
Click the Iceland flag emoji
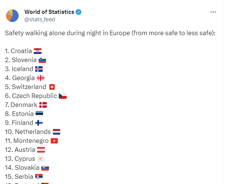click(x=39, y=69)
